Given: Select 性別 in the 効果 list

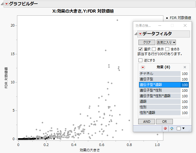Looking at the screenshot, I should [160, 107].
